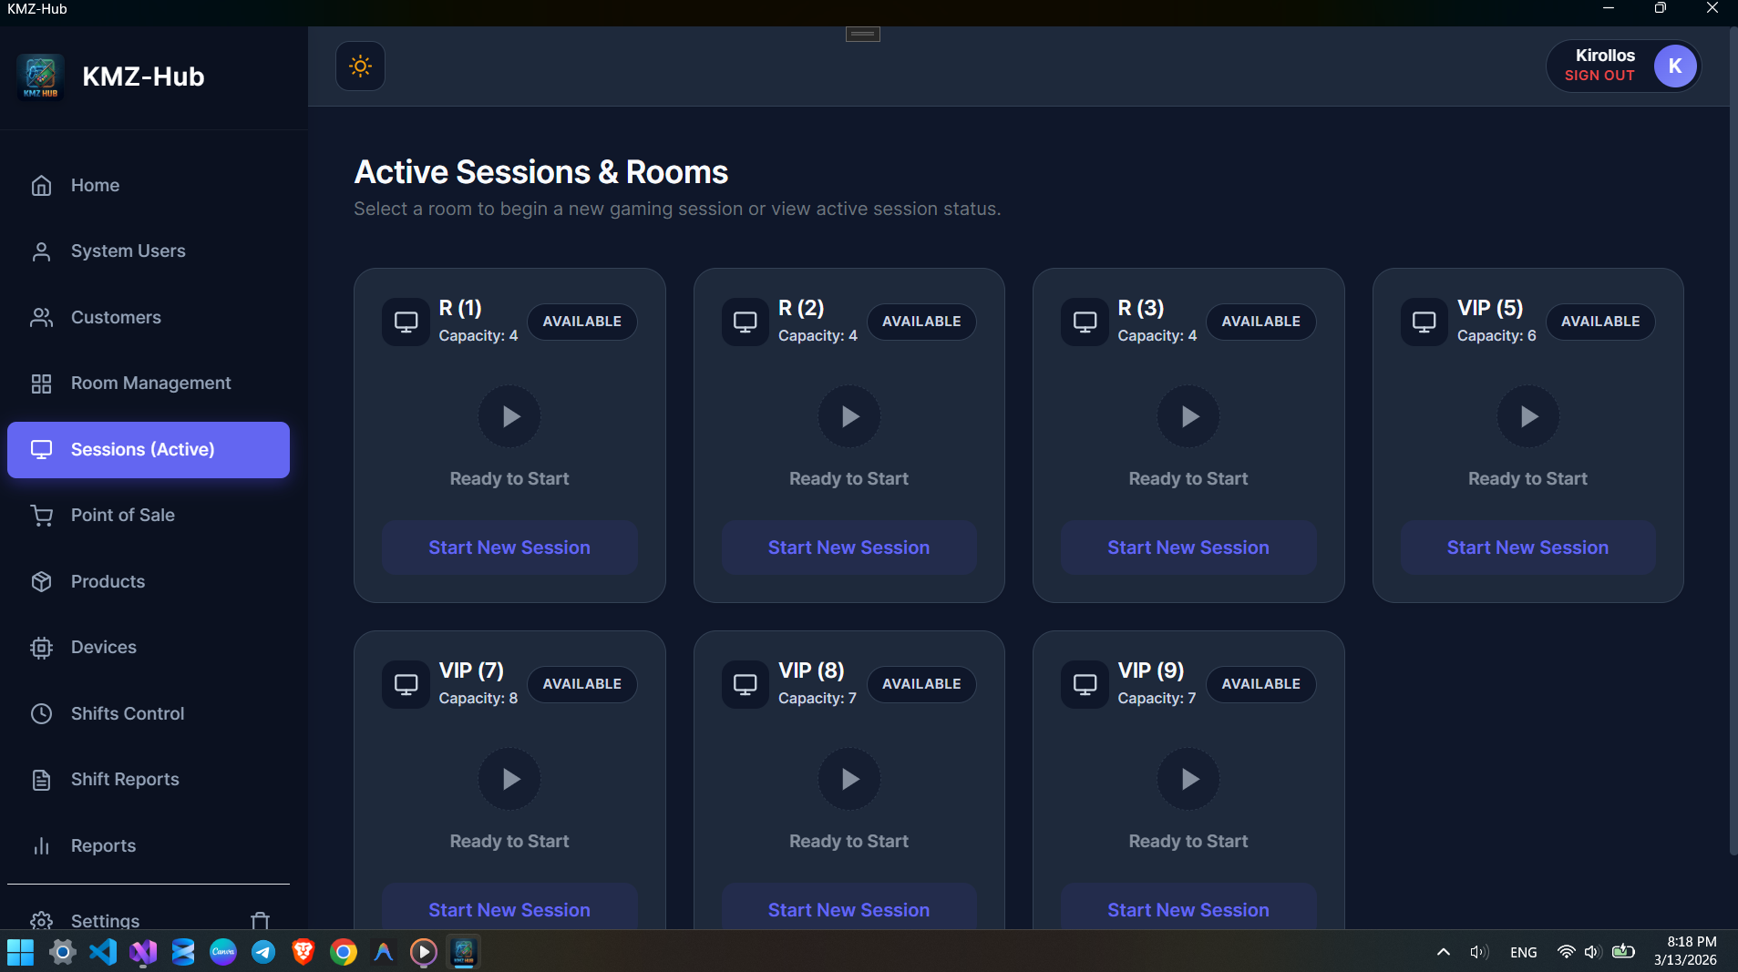This screenshot has height=972, width=1738.
Task: Start New Session for room VIP (5)
Action: point(1527,547)
